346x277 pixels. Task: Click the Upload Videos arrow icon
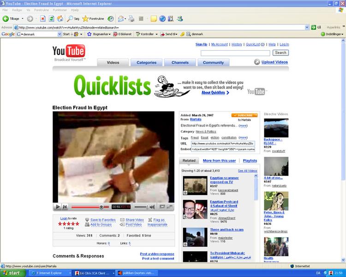pos(257,62)
